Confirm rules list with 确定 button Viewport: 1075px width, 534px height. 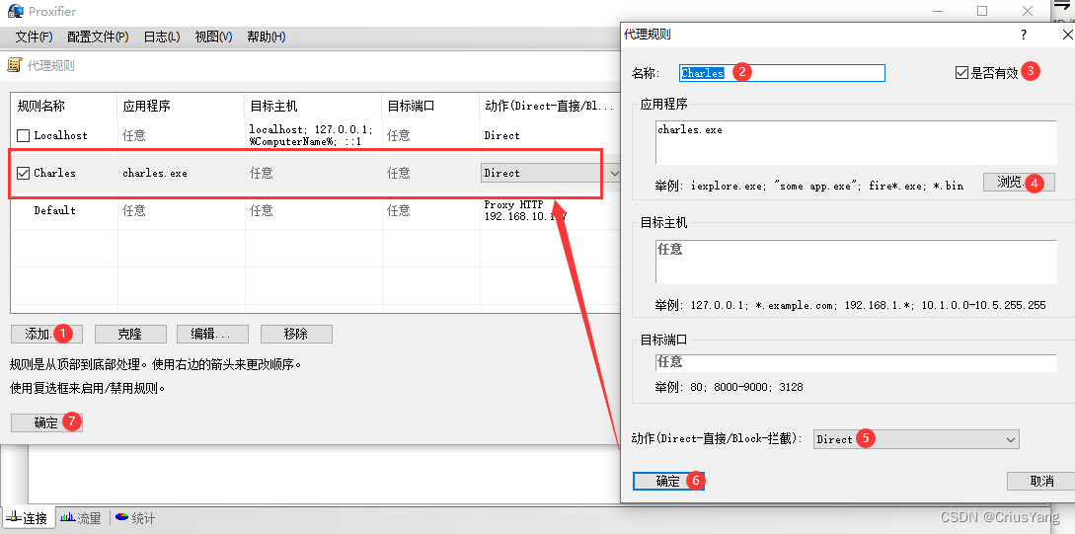pyautogui.click(x=46, y=422)
